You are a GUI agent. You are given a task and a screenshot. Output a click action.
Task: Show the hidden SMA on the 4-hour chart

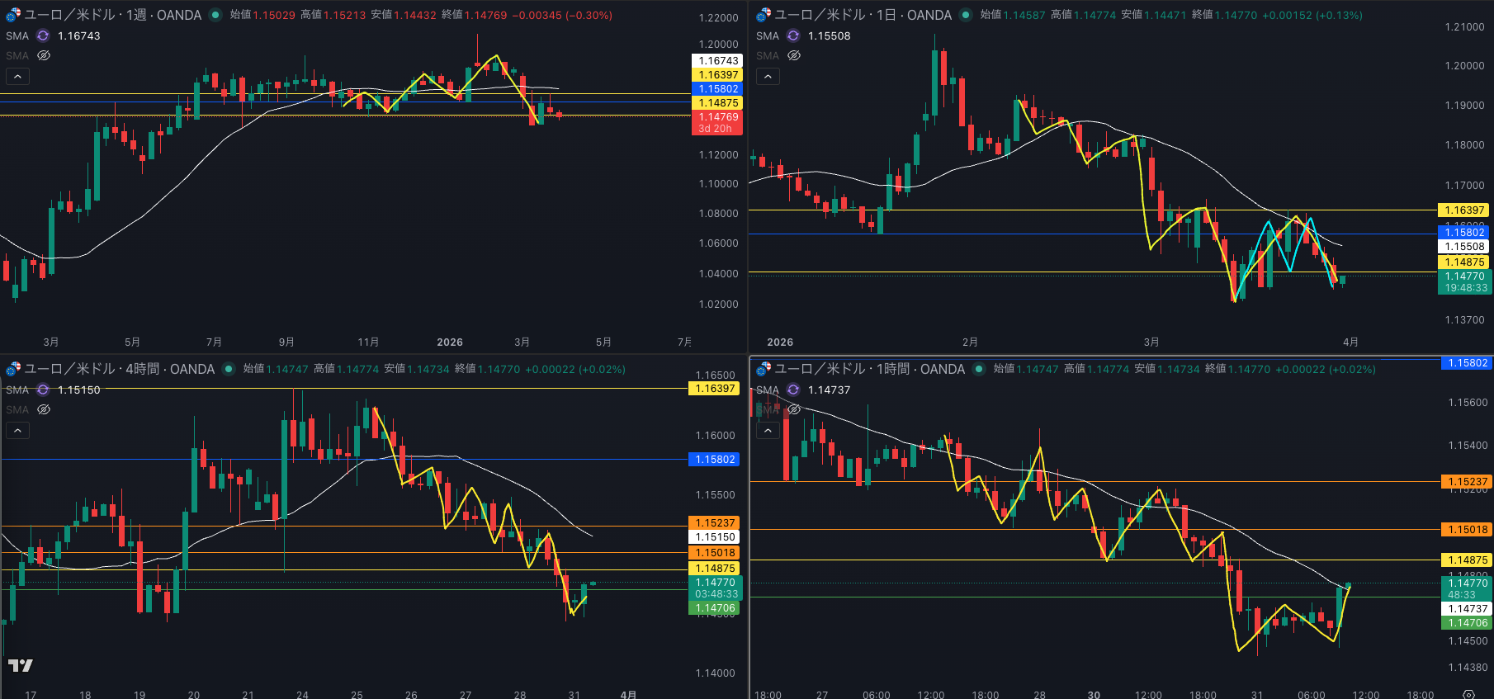(44, 409)
